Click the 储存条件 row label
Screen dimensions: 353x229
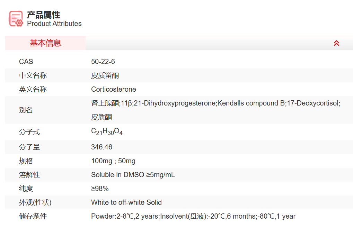[33, 216]
